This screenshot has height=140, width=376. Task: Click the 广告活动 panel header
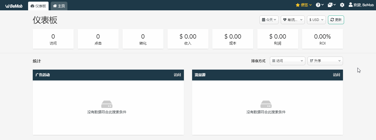point(108,75)
